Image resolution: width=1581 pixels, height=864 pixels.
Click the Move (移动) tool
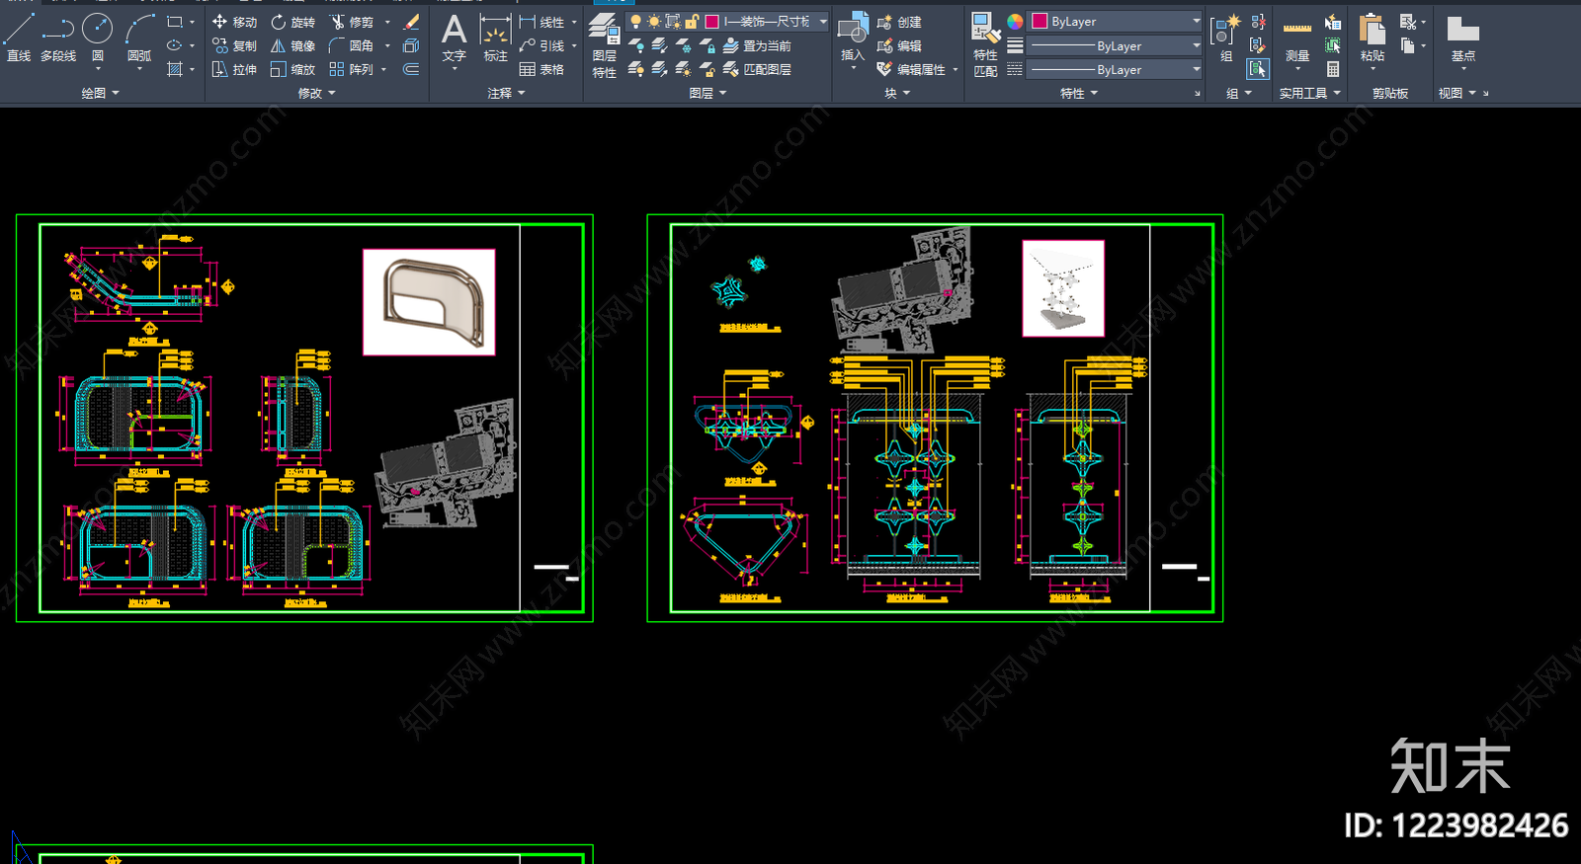(234, 22)
